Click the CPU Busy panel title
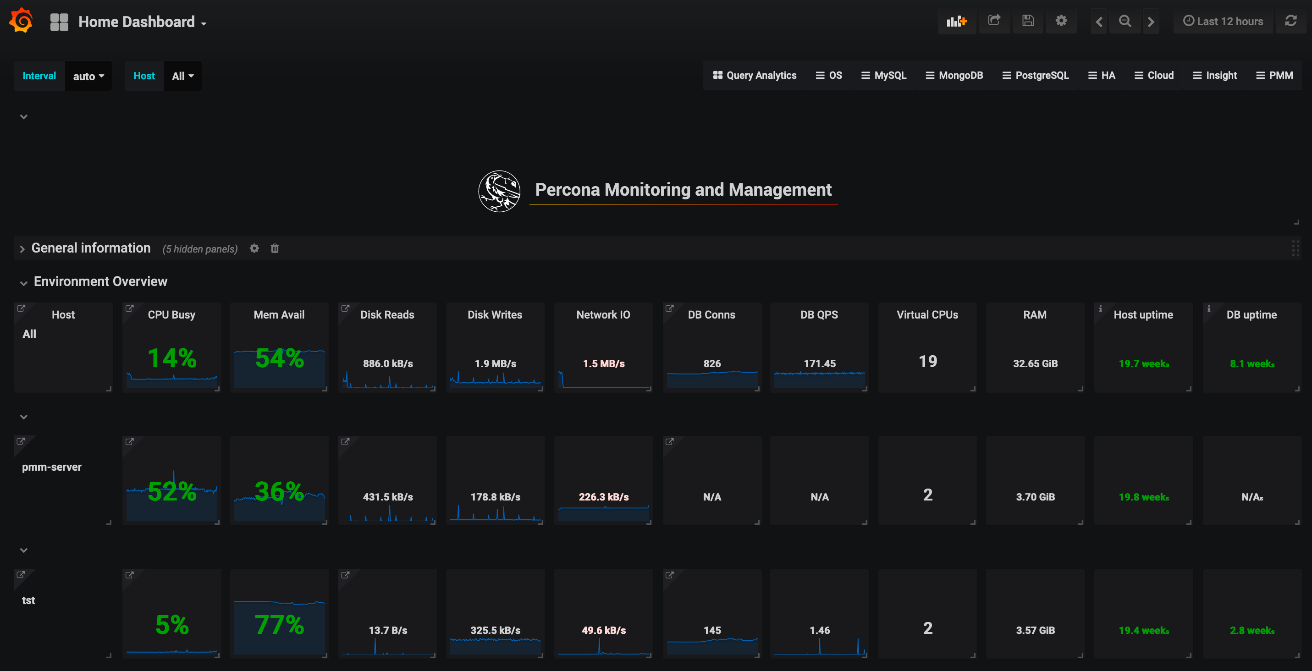 pos(171,314)
